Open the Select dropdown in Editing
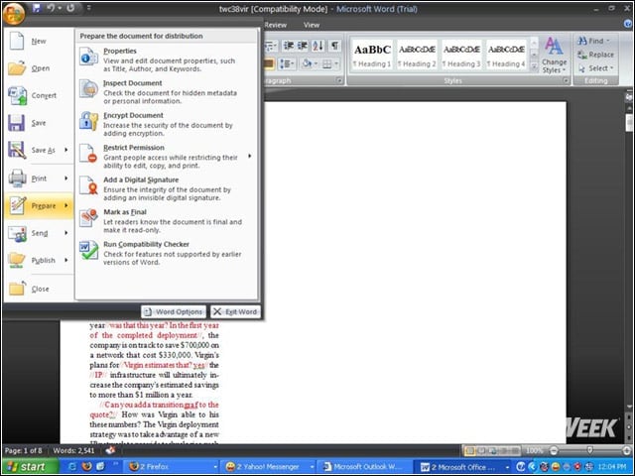The width and height of the screenshot is (635, 476). tap(596, 68)
